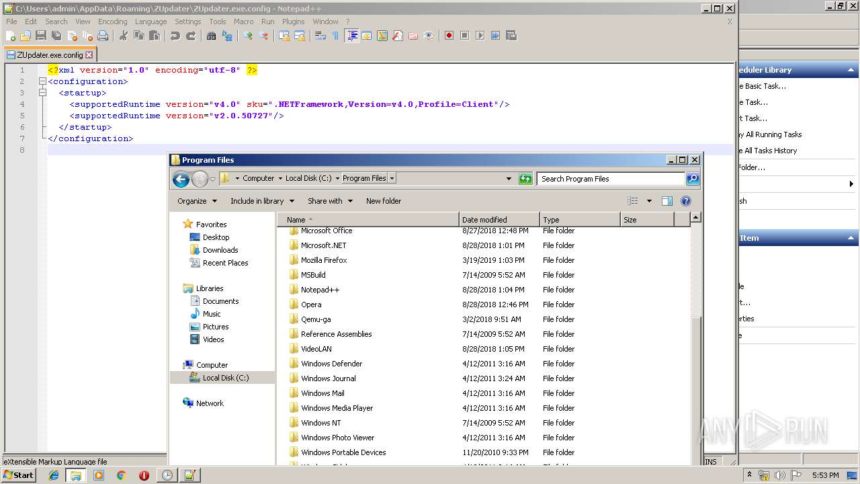Open the Replace dialog toolbar icon
This screenshot has width=860, height=484.
click(227, 36)
